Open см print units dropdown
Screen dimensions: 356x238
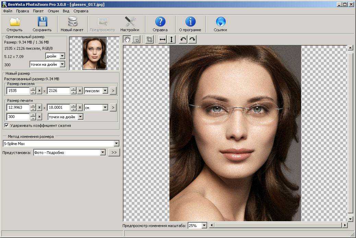coord(105,107)
